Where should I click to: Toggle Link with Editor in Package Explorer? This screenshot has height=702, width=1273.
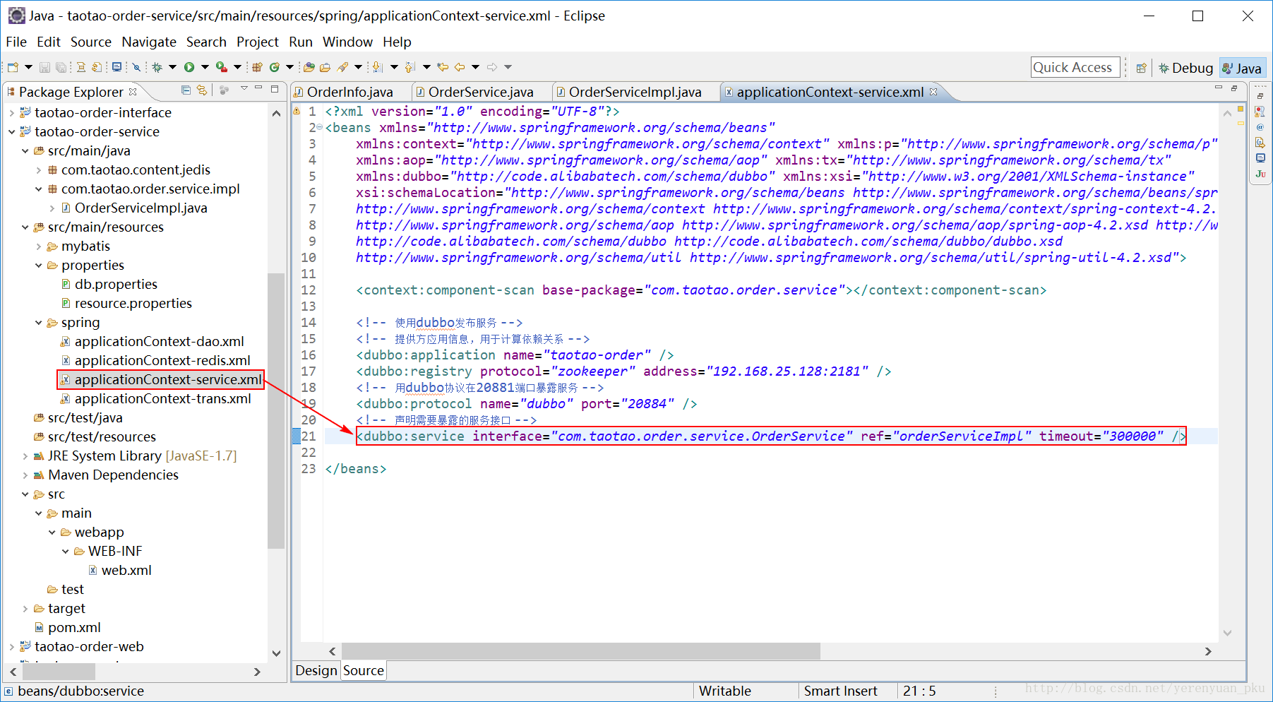[202, 90]
